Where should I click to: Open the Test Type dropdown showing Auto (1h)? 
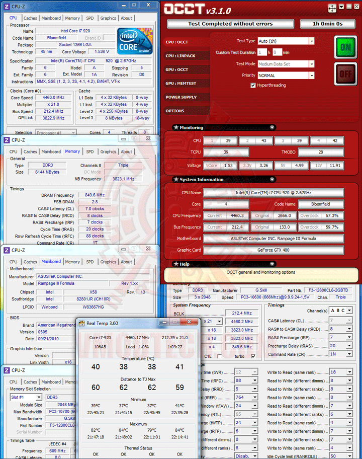click(x=312, y=41)
